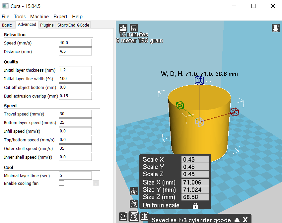
Task: Click the Outer shell speed field
Action: pos(75,148)
